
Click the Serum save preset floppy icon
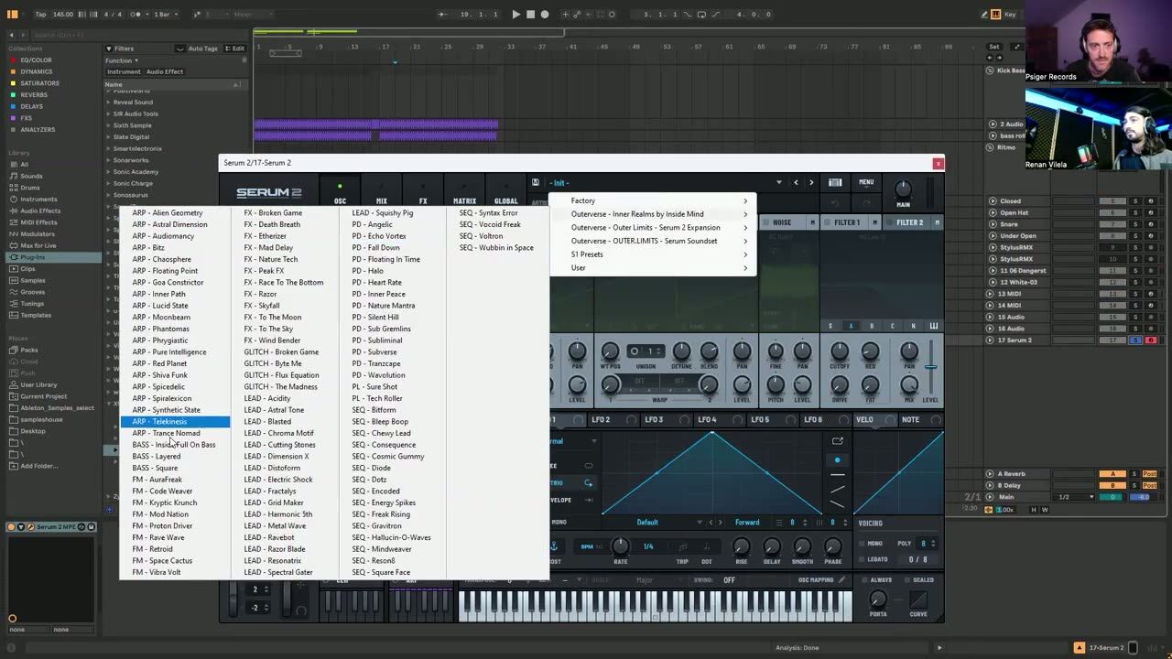click(536, 182)
